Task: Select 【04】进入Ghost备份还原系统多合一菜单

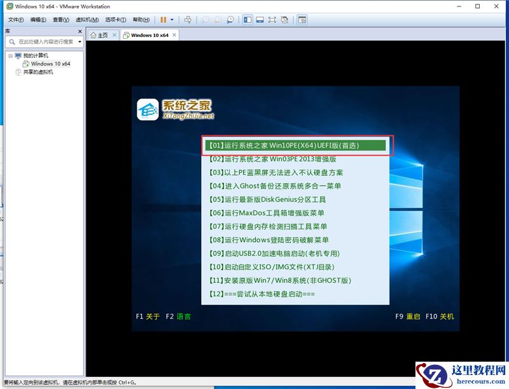Action: click(275, 186)
